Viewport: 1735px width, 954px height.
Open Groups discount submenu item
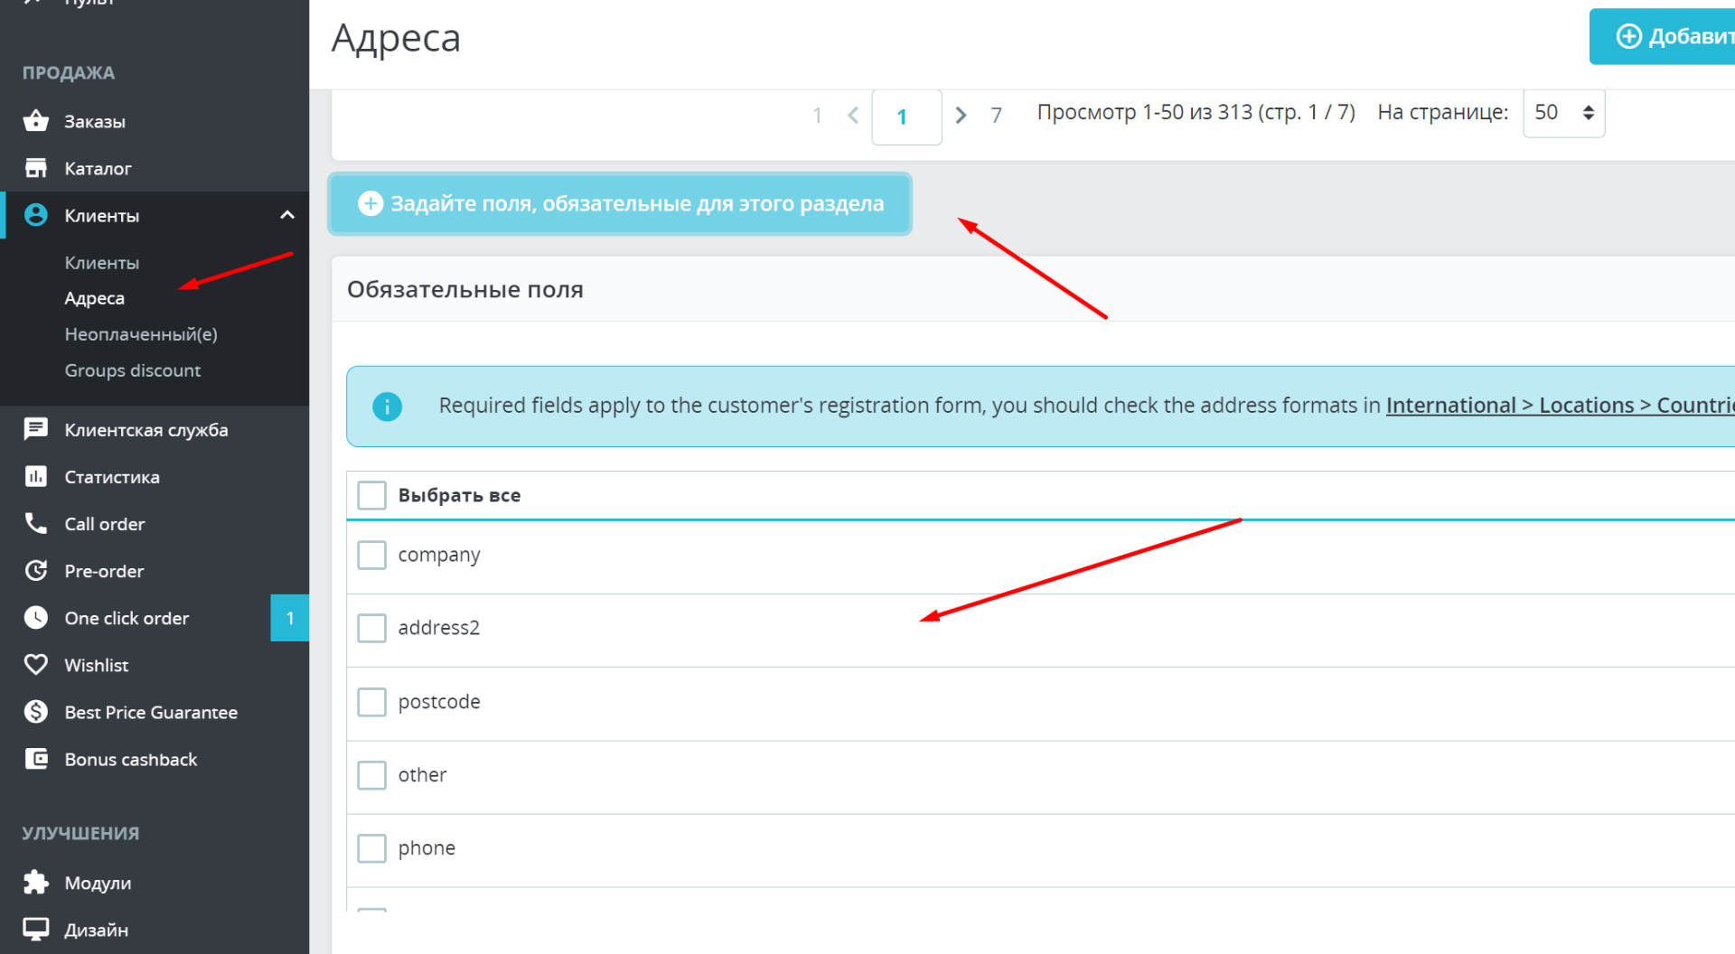[x=133, y=370]
